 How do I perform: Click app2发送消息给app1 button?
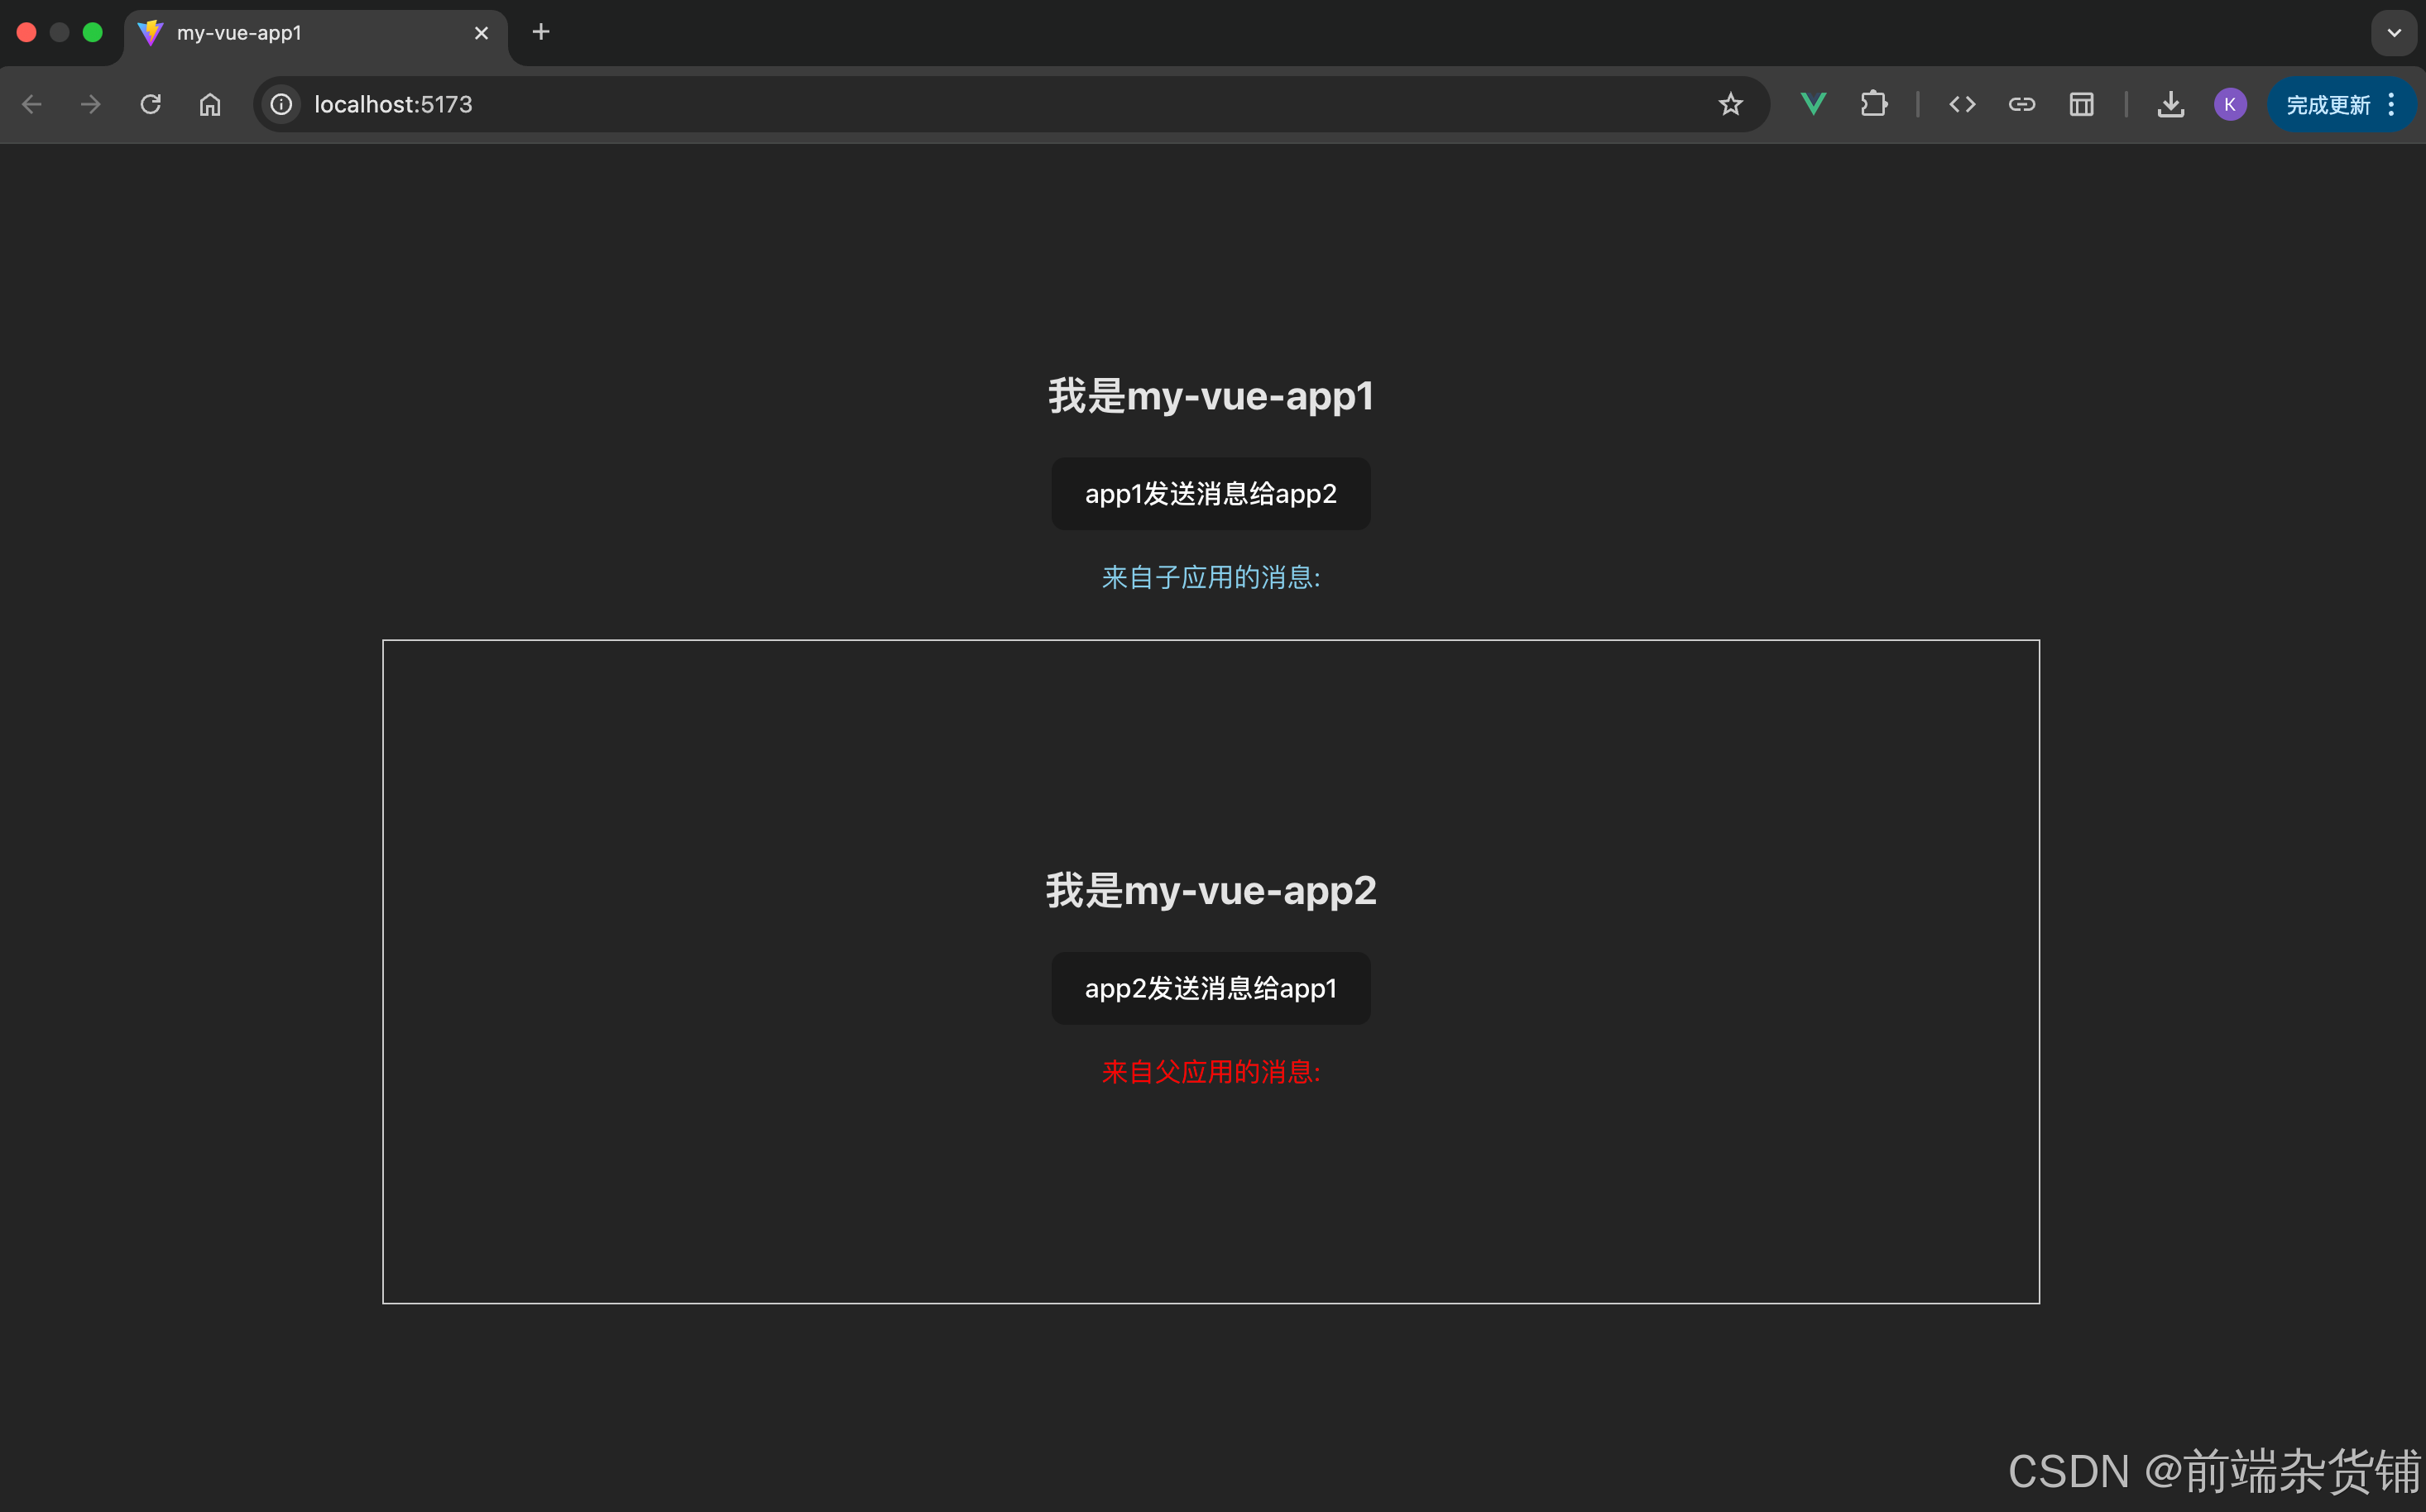pyautogui.click(x=1211, y=988)
